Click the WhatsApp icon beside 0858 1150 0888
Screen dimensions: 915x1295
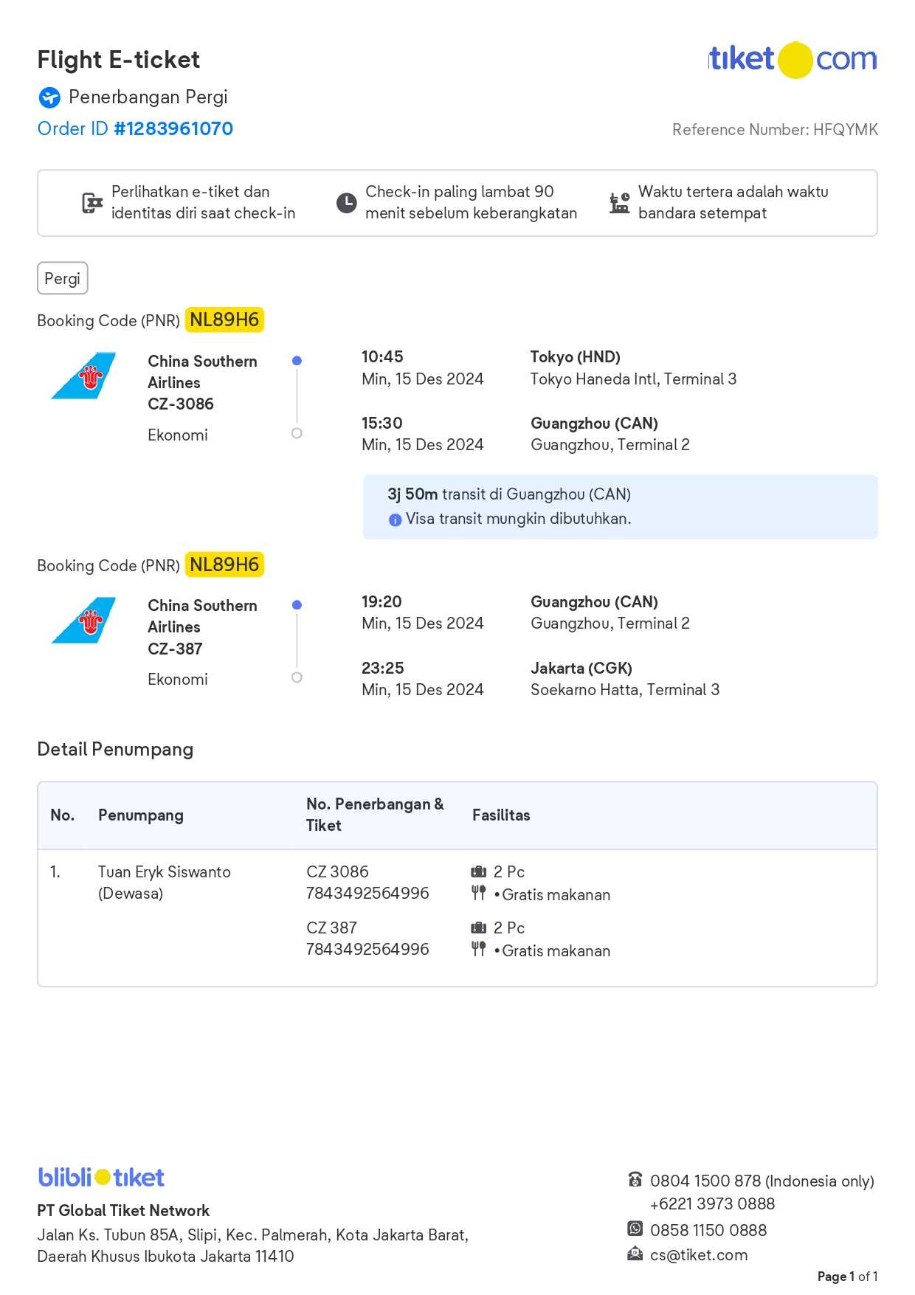tap(635, 1229)
